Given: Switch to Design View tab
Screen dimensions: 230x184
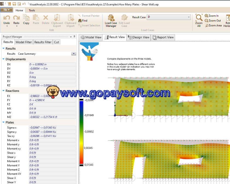Looking at the screenshot, I should [x=139, y=37].
